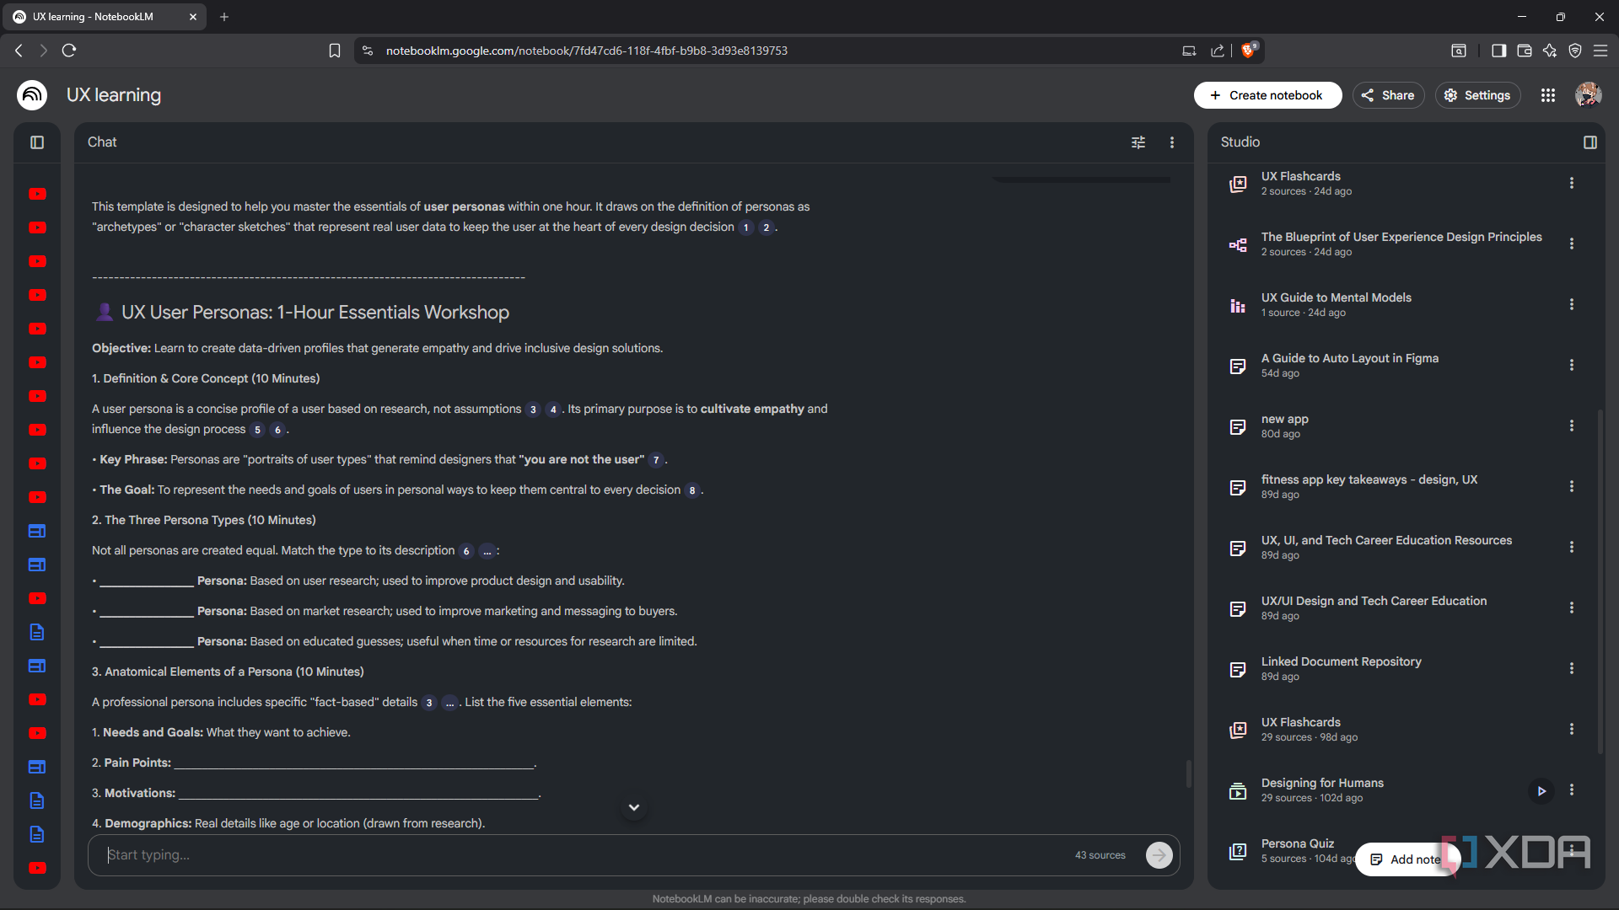Open chat panel more options menu

1172,142
